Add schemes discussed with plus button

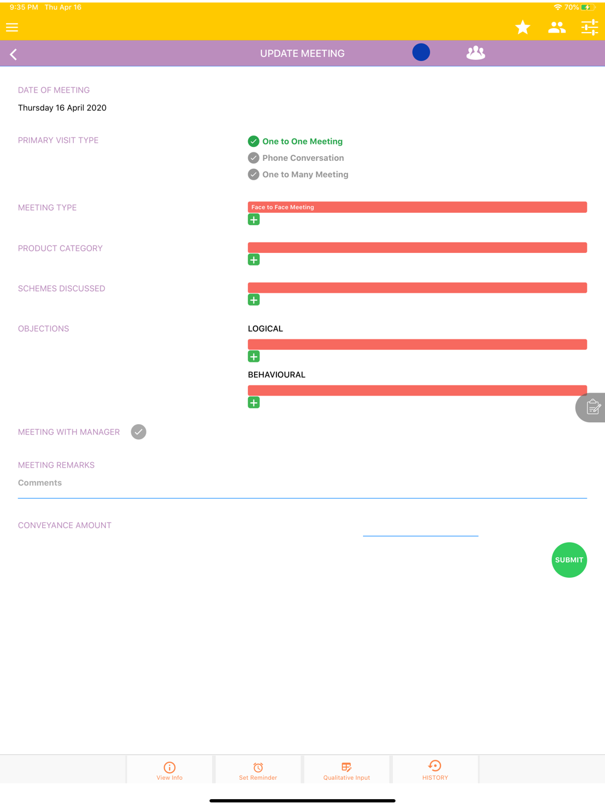coord(253,300)
